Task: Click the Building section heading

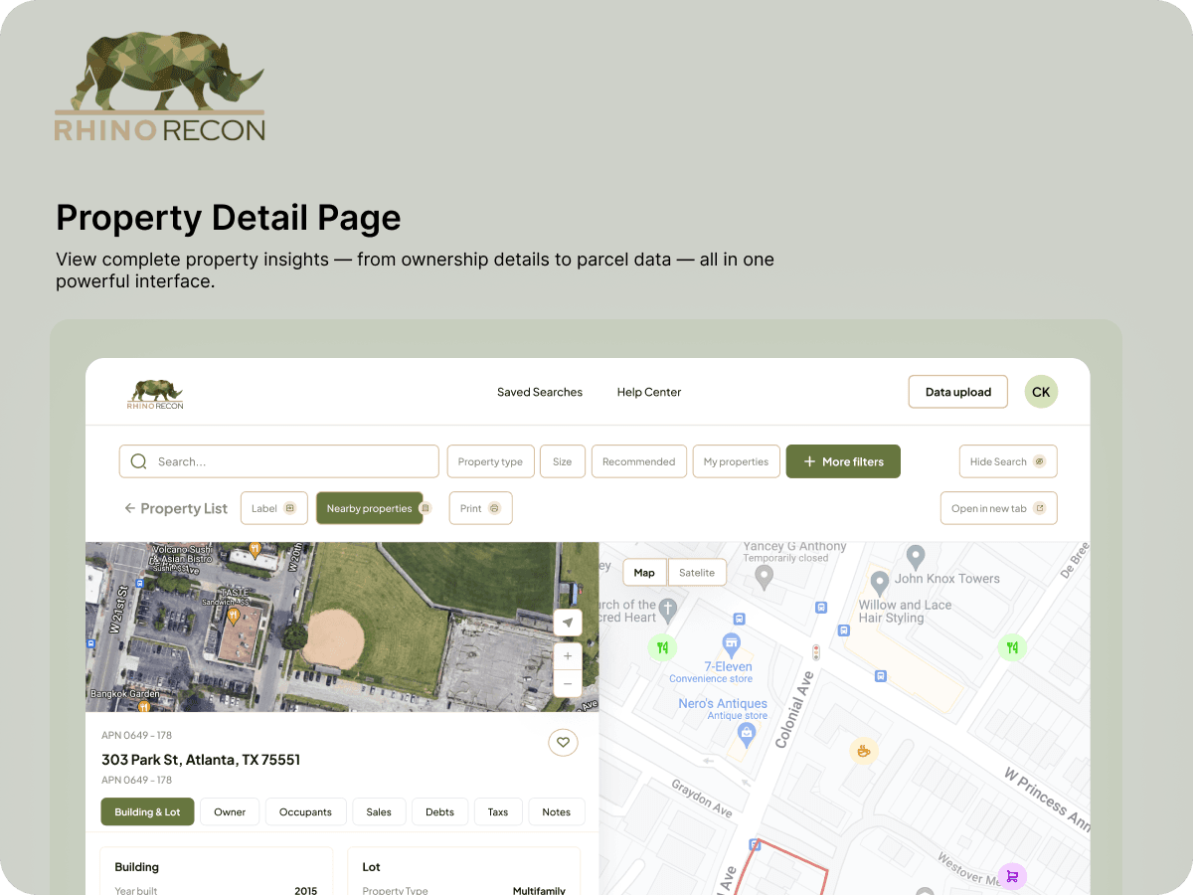Action: (x=137, y=867)
